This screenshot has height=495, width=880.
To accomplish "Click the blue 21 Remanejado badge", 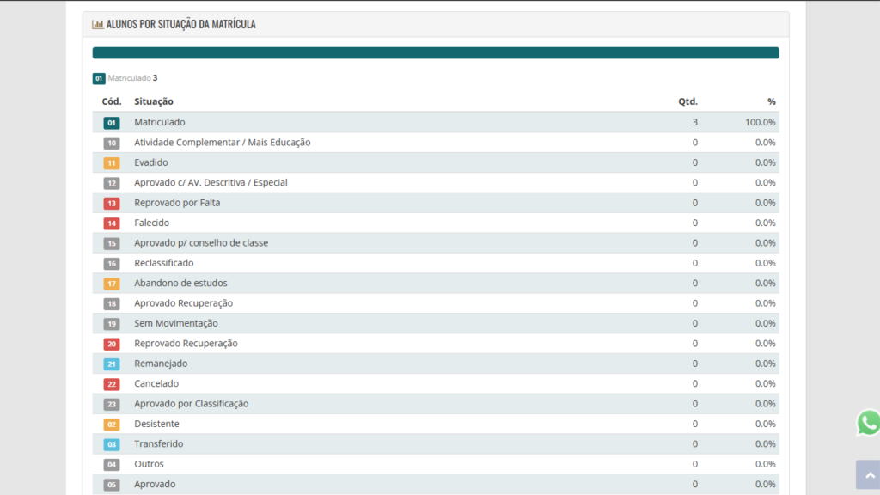I will point(112,364).
